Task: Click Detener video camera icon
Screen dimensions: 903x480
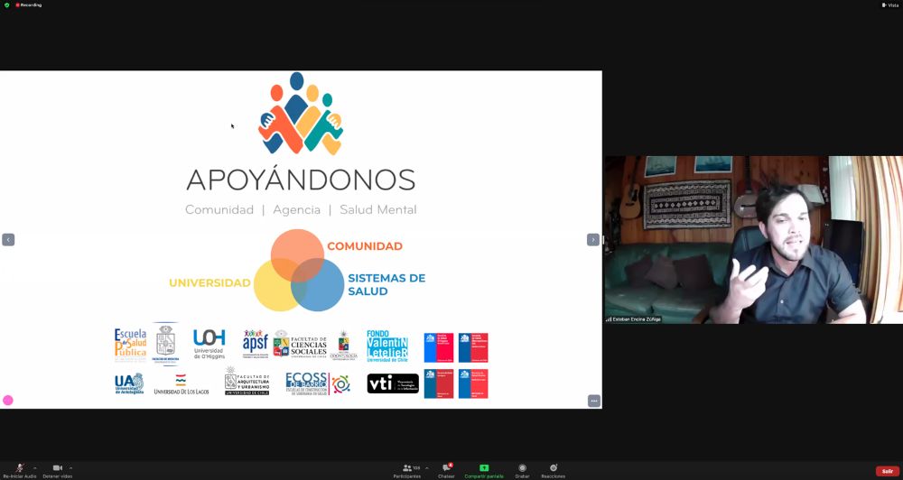Action: click(57, 468)
